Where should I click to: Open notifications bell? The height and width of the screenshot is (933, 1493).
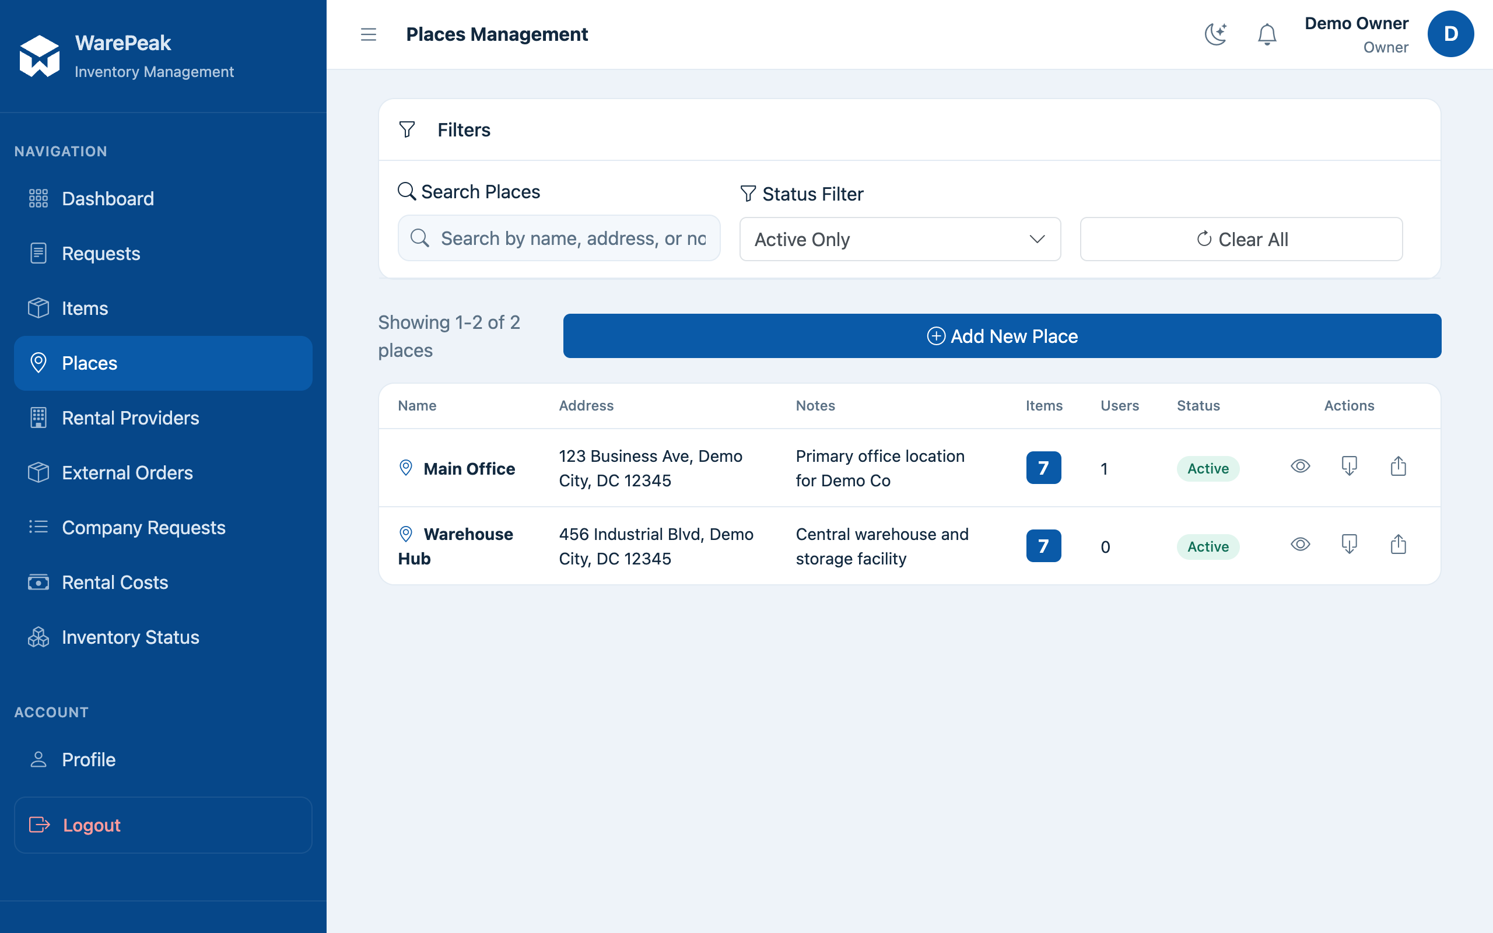(1267, 34)
